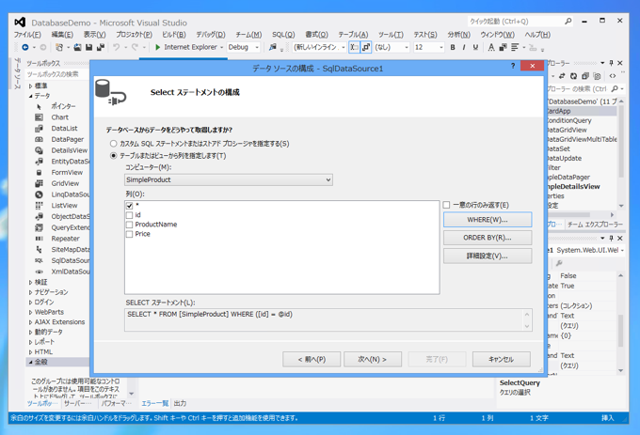This screenshot has height=435, width=640.
Task: Select ConditionQuery in Solution Explorer
Action: [569, 120]
